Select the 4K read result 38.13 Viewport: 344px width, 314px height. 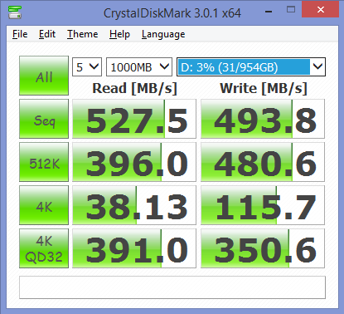pyautogui.click(x=134, y=205)
